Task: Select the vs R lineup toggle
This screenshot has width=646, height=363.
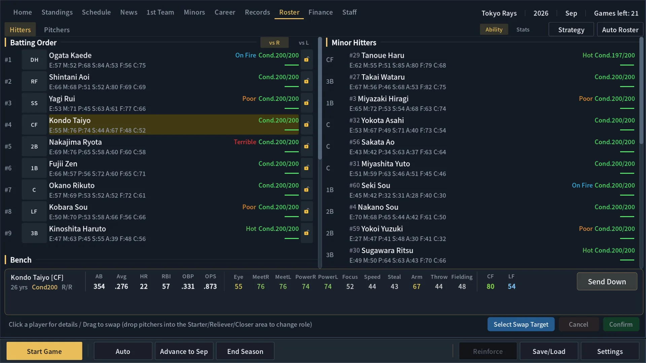Action: (x=274, y=43)
